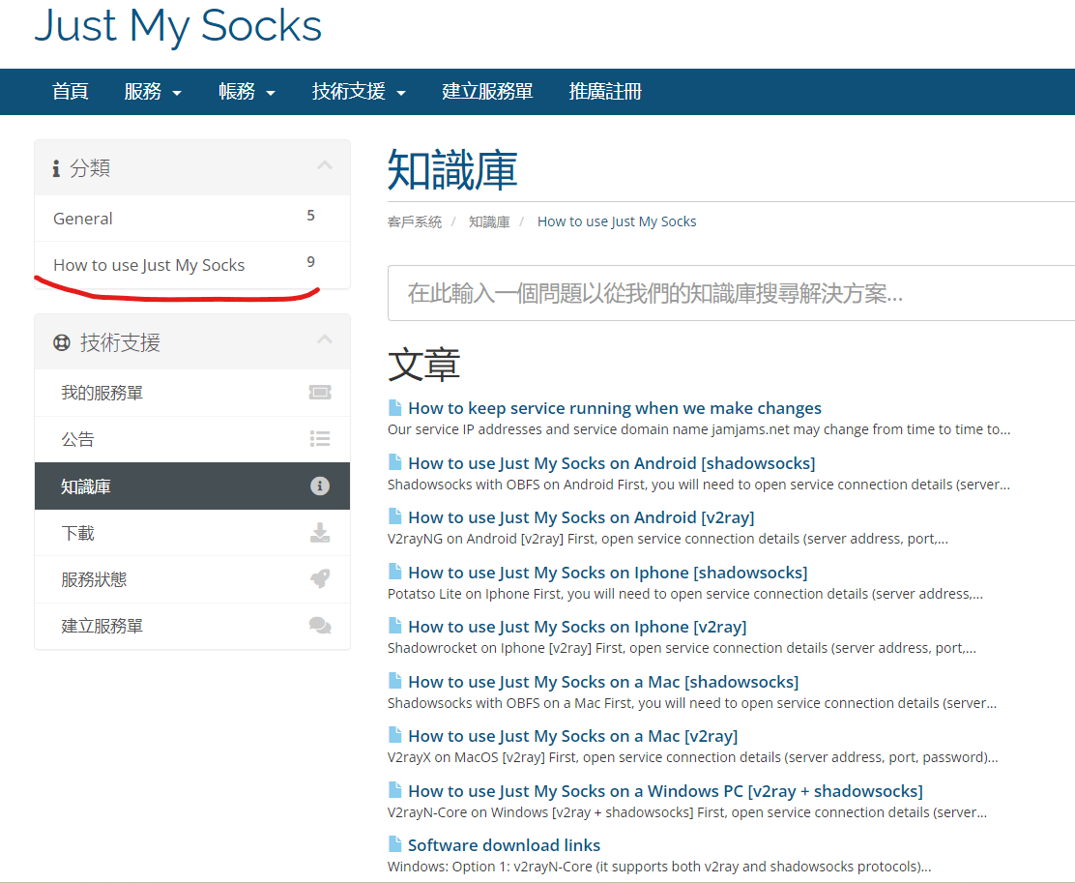Go to 首頁 in the navigation bar
1075x883 pixels.
(71, 92)
